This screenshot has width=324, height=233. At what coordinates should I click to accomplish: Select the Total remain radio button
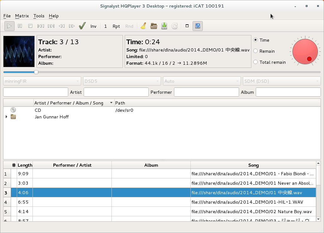(x=255, y=62)
